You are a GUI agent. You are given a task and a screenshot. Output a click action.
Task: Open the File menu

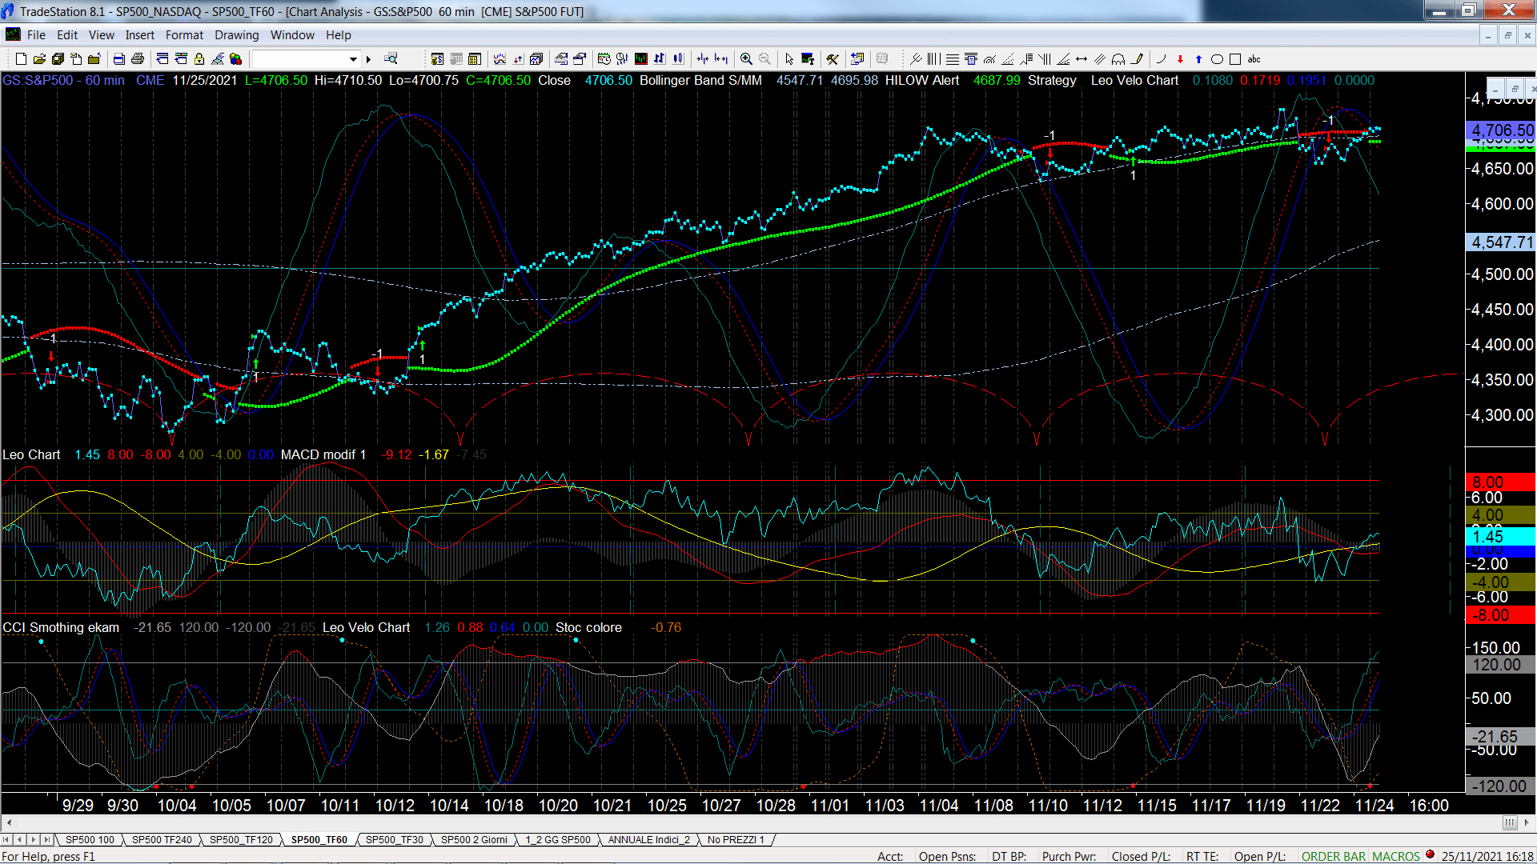[x=36, y=35]
